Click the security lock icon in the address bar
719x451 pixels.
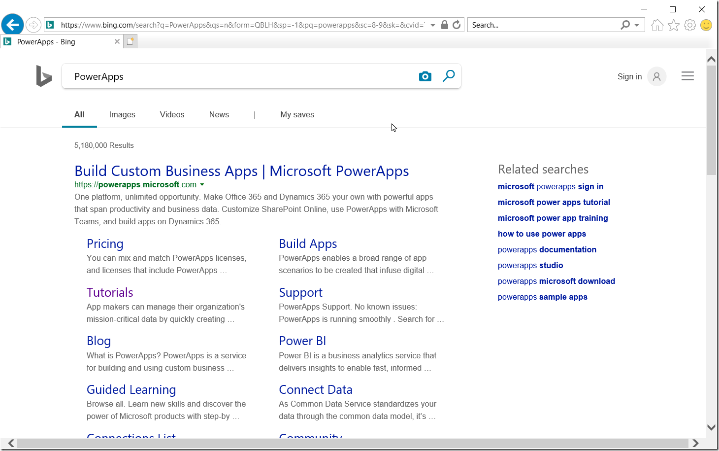[444, 25]
